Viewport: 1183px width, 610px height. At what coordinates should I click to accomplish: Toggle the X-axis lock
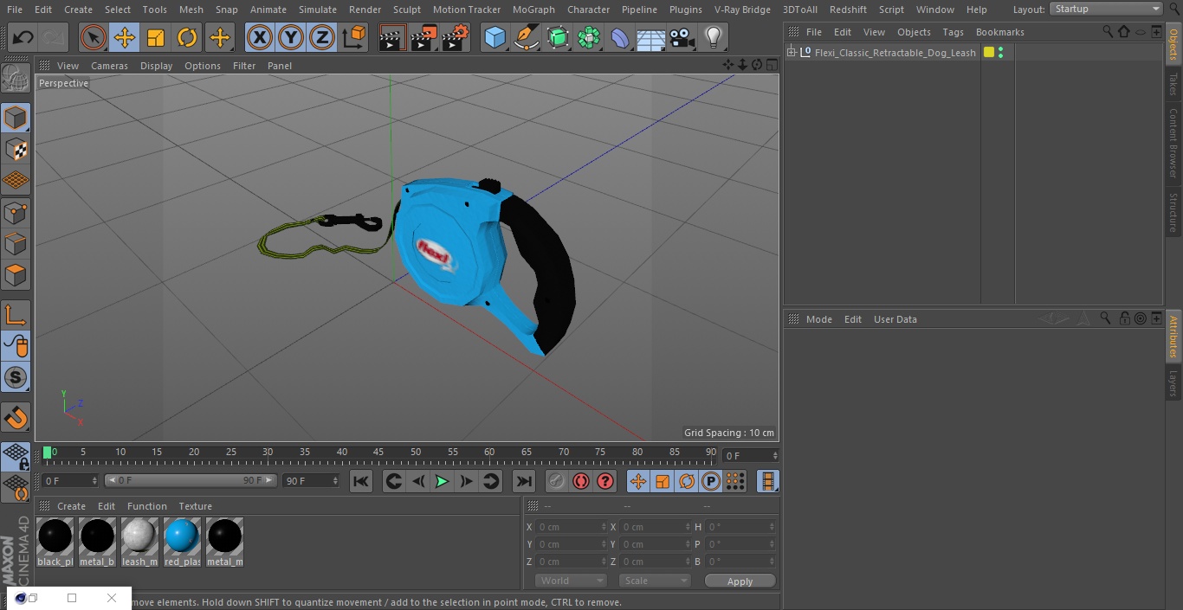[x=260, y=37]
